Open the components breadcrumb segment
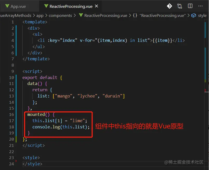Viewport: 209px width, 170px height. [60, 16]
